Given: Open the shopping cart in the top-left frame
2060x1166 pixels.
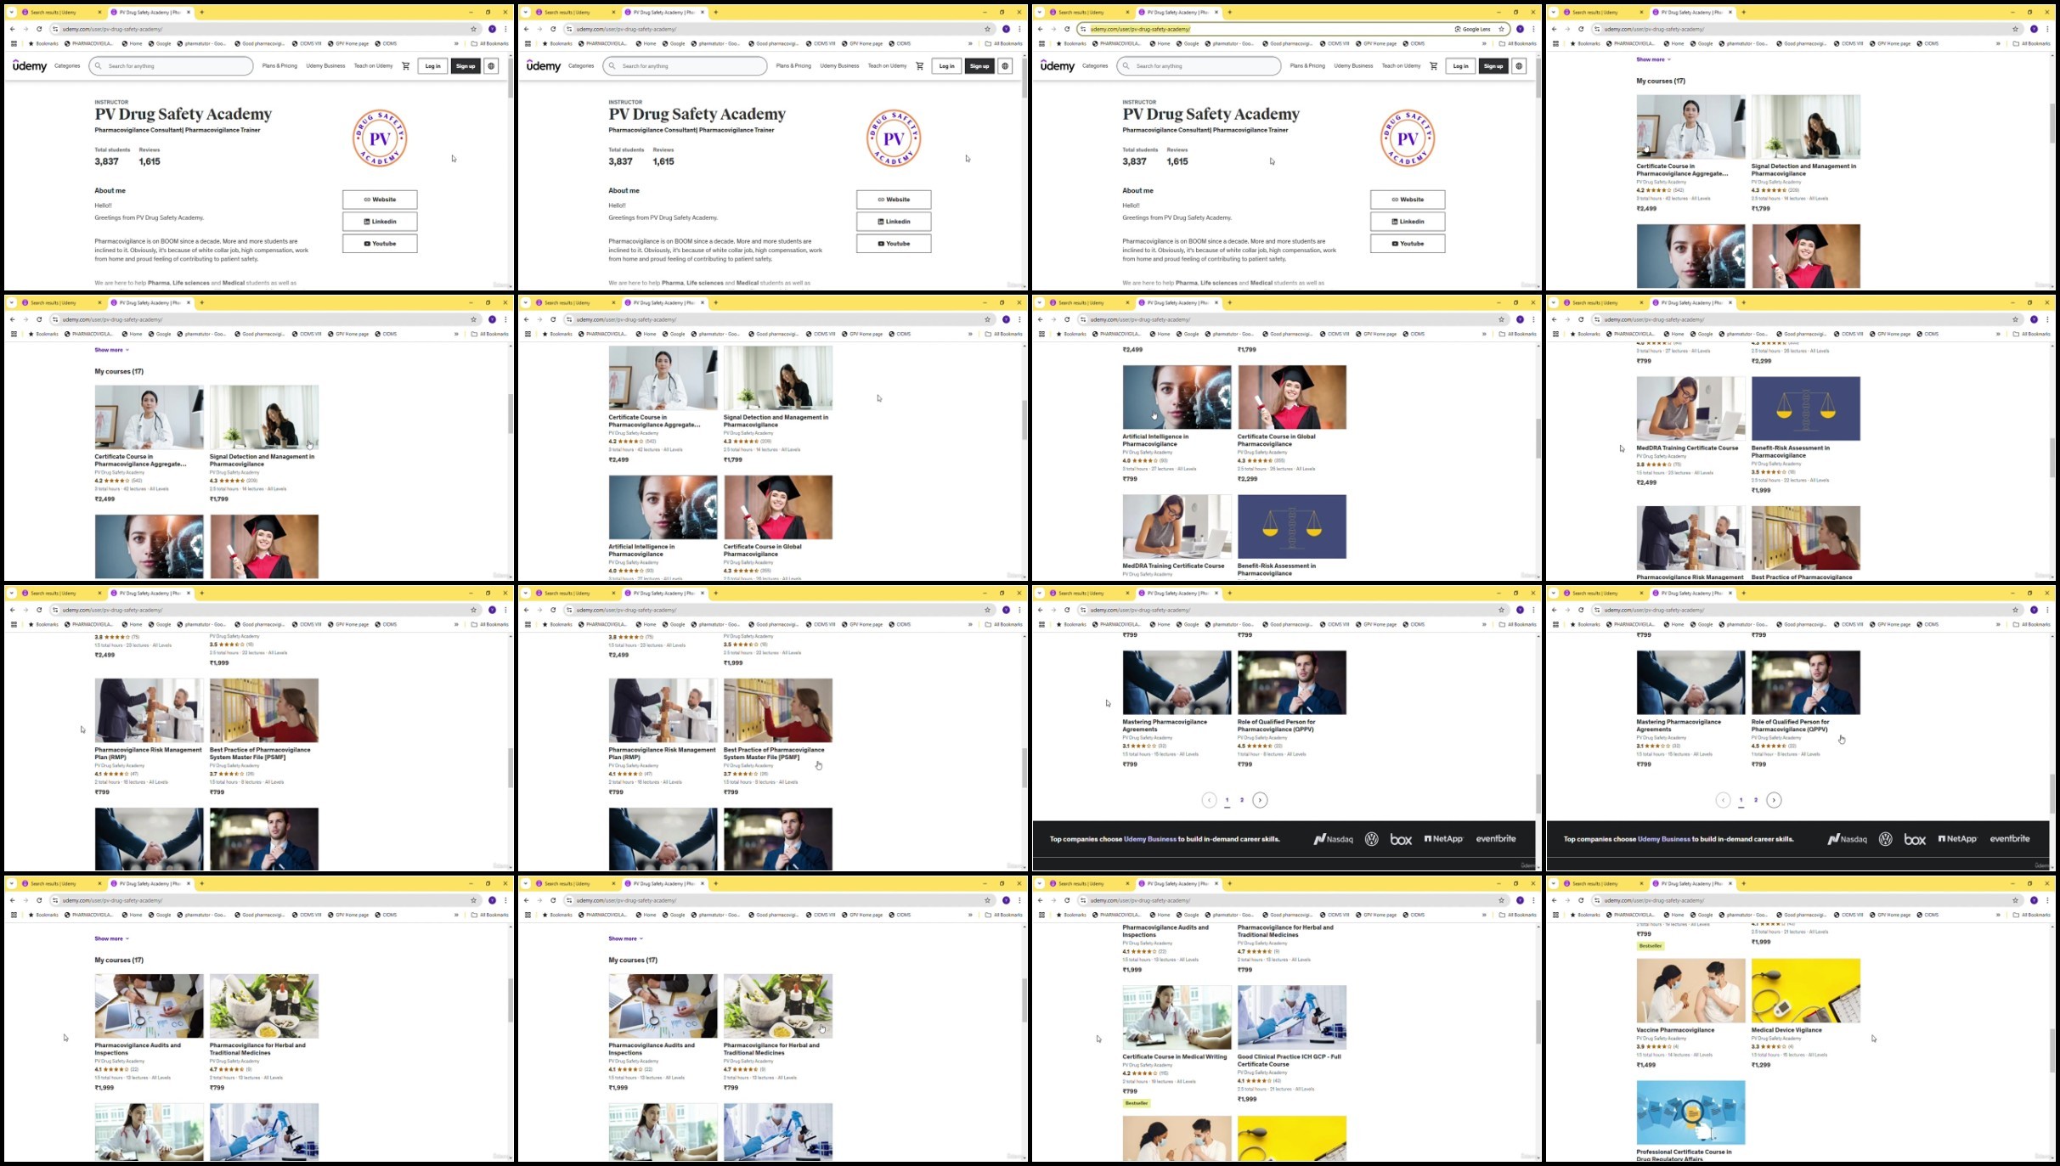Looking at the screenshot, I should 405,66.
